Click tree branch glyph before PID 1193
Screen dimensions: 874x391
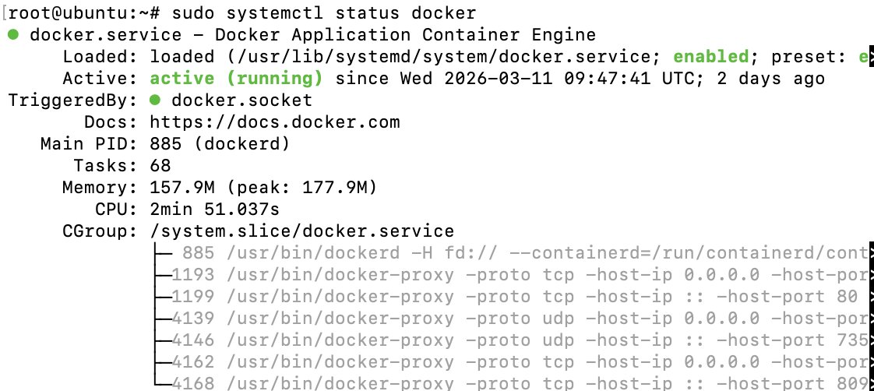tap(164, 274)
